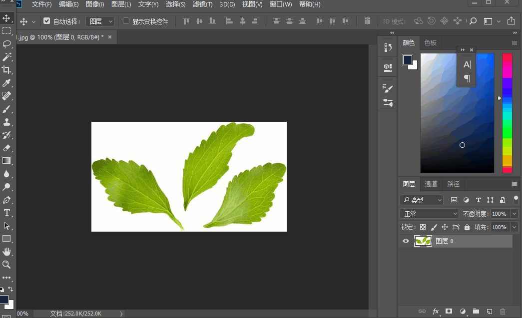
Task: Select the Zoom tool in toolbar
Action: pos(6,265)
